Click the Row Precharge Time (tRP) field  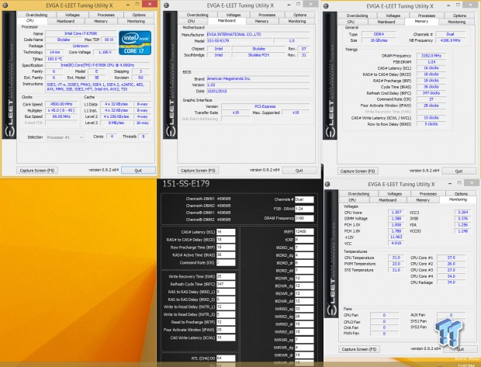point(226,248)
